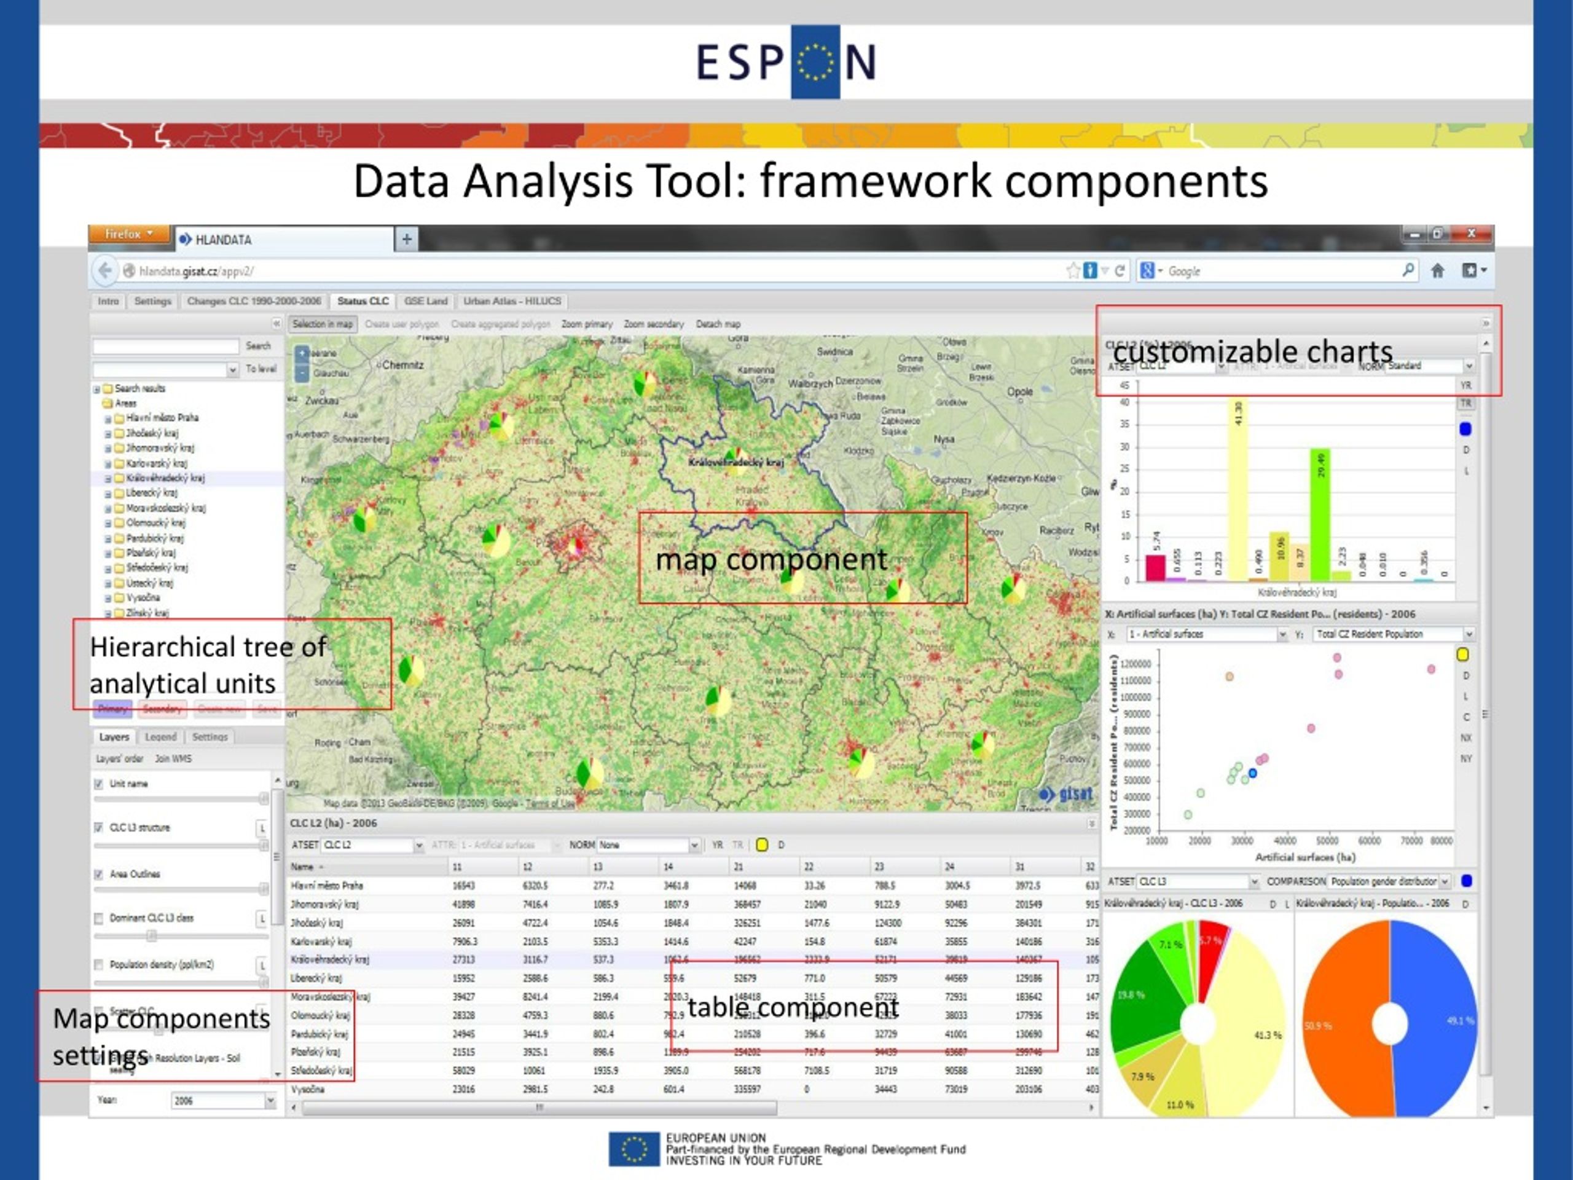Screen dimensions: 1573x1180
Task: Select the Královéhradecký kraj tree item
Action: (x=165, y=479)
